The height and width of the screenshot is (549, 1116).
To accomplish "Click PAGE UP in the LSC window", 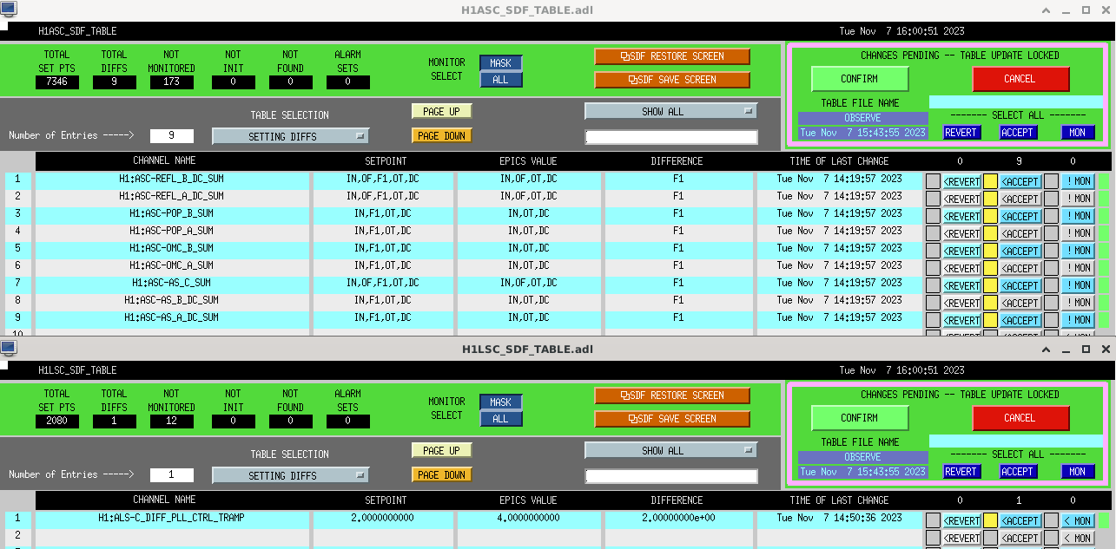I will 442,451.
